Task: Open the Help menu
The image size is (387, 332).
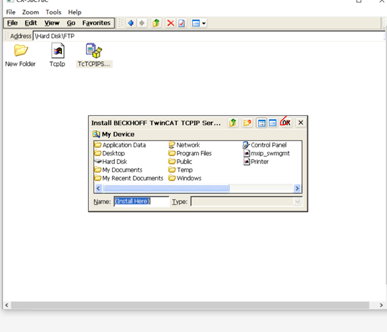Action: pyautogui.click(x=75, y=12)
